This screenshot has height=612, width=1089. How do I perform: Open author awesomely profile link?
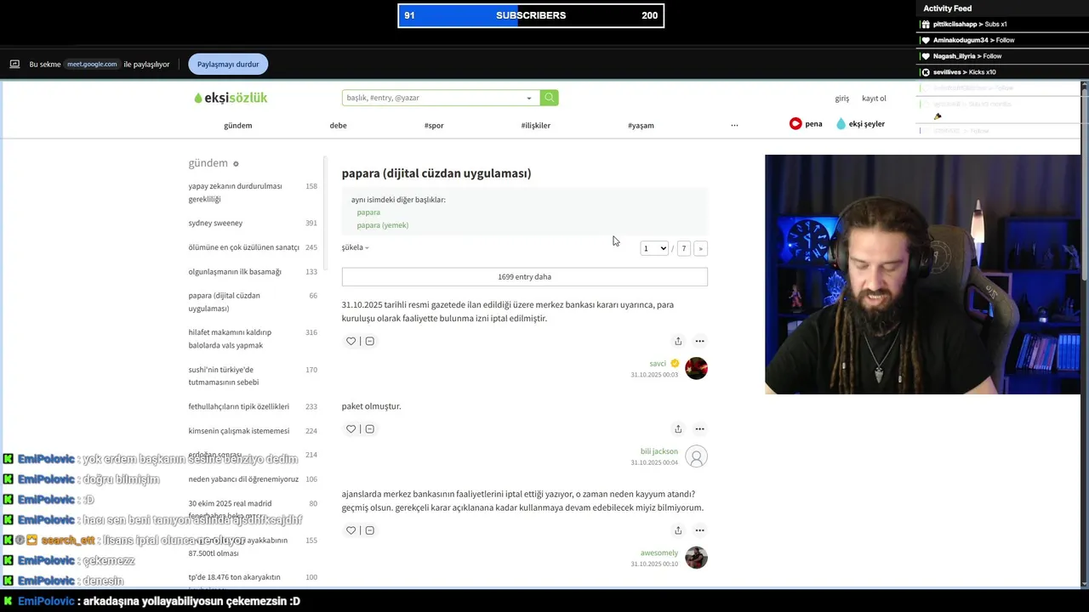(x=659, y=553)
